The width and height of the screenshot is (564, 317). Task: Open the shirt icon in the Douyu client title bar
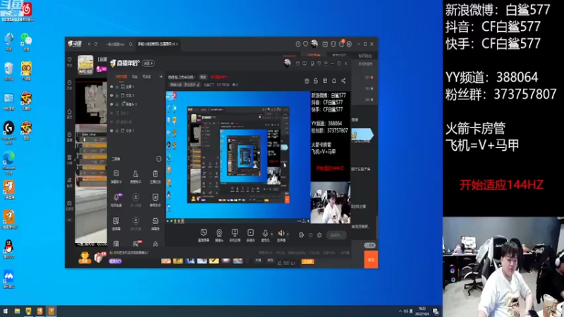click(333, 44)
